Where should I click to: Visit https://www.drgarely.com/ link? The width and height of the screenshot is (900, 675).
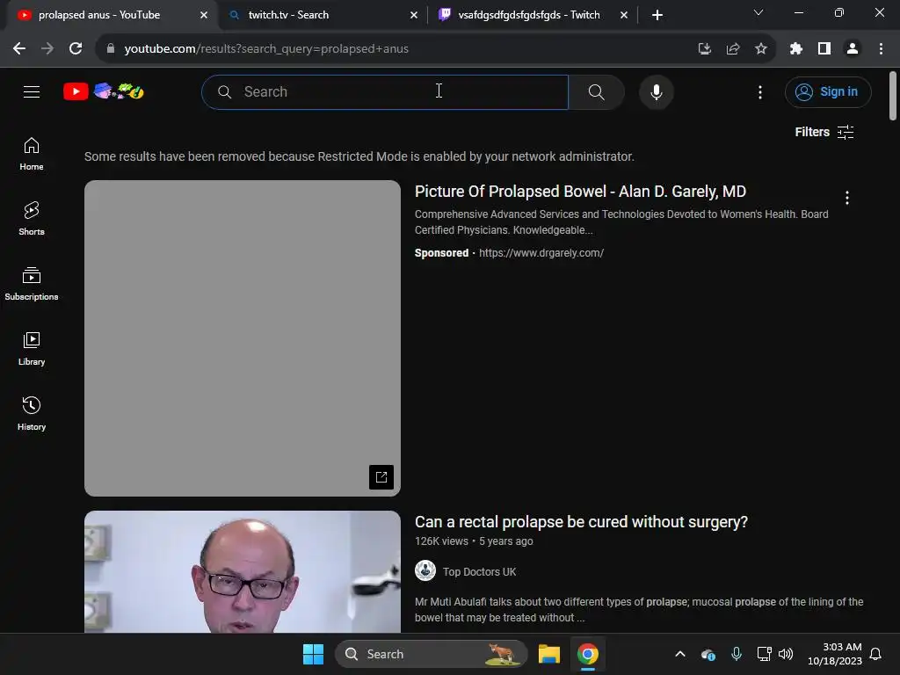coord(541,253)
